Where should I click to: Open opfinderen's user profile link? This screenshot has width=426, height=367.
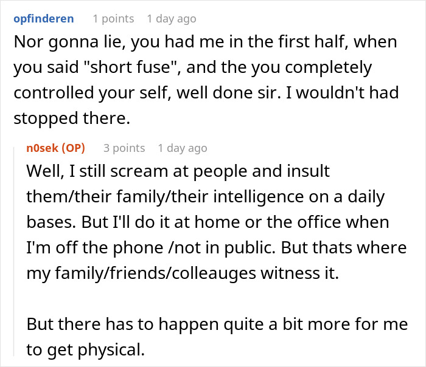tap(44, 19)
